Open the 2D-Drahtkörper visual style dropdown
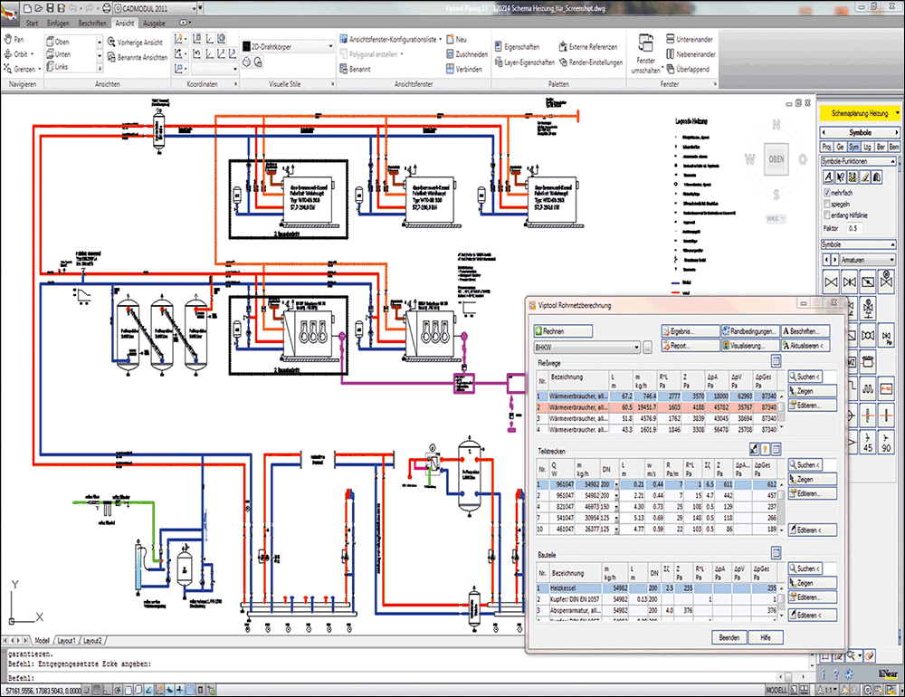This screenshot has width=905, height=697. point(288,46)
